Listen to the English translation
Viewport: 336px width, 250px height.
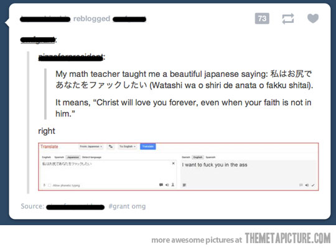click(x=307, y=185)
